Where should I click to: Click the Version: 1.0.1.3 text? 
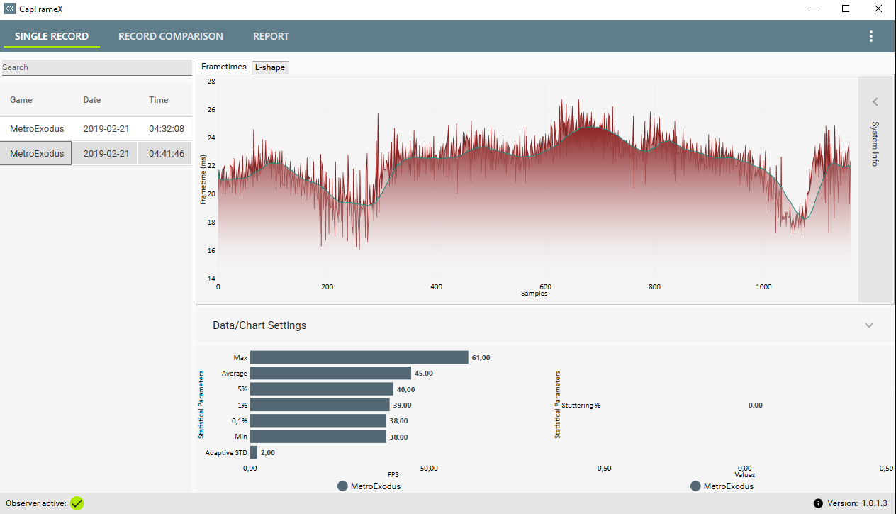(857, 503)
